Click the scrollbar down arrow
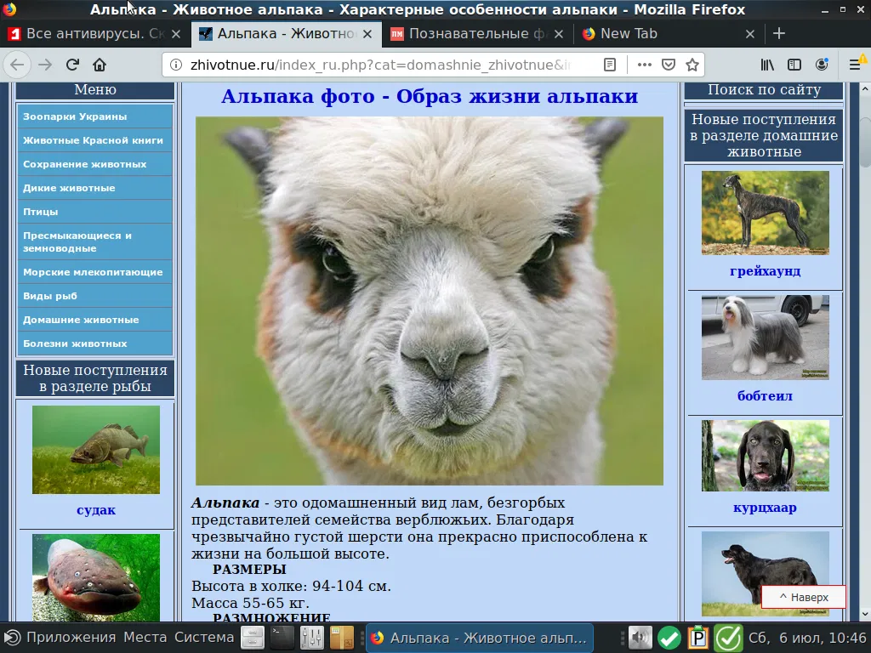 click(x=865, y=615)
